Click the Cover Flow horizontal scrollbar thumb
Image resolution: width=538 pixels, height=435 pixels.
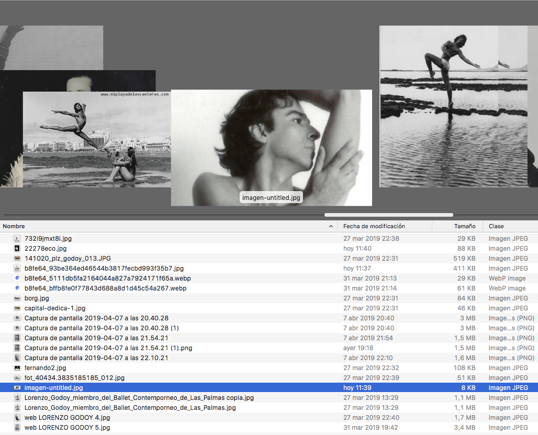[388, 215]
